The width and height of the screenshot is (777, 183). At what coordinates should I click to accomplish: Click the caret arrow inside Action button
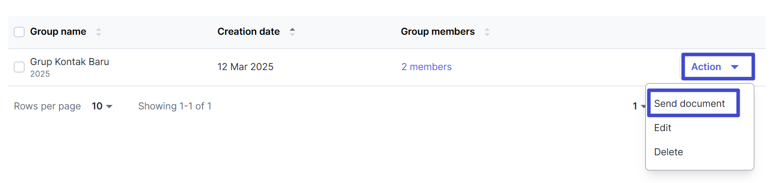tap(735, 67)
